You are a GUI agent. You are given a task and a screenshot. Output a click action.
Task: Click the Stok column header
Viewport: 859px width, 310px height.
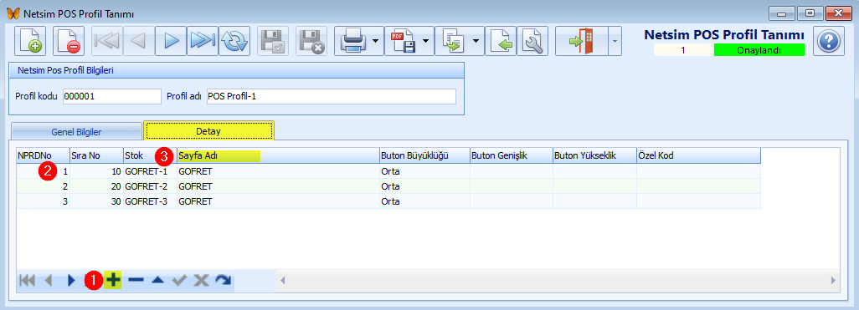coord(150,155)
